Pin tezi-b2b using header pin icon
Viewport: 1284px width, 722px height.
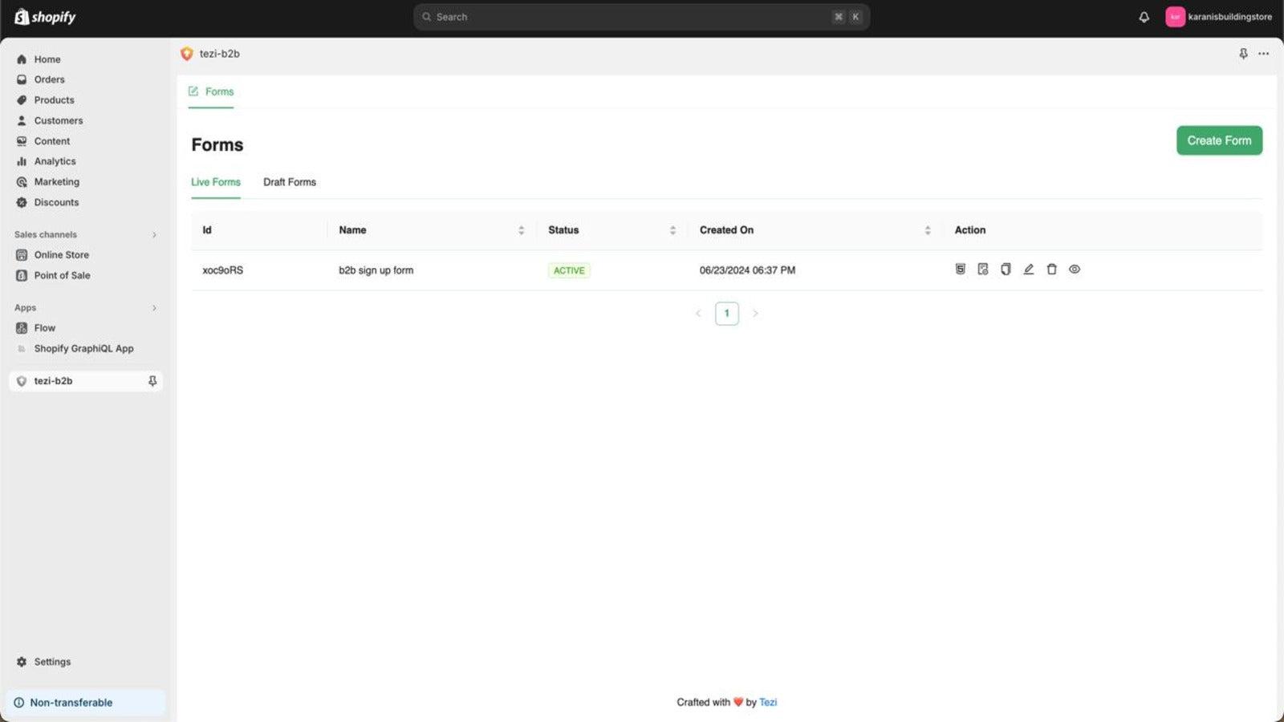[1242, 53]
